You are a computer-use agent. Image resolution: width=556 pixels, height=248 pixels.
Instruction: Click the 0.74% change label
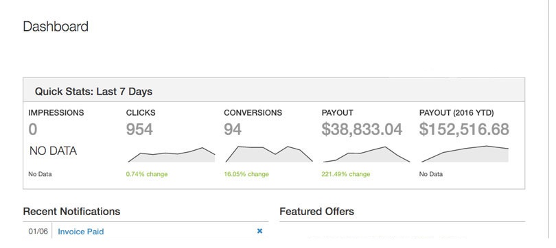point(147,174)
